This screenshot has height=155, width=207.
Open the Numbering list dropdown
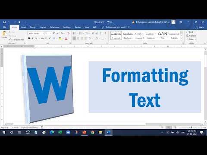pyautogui.click(x=83, y=34)
